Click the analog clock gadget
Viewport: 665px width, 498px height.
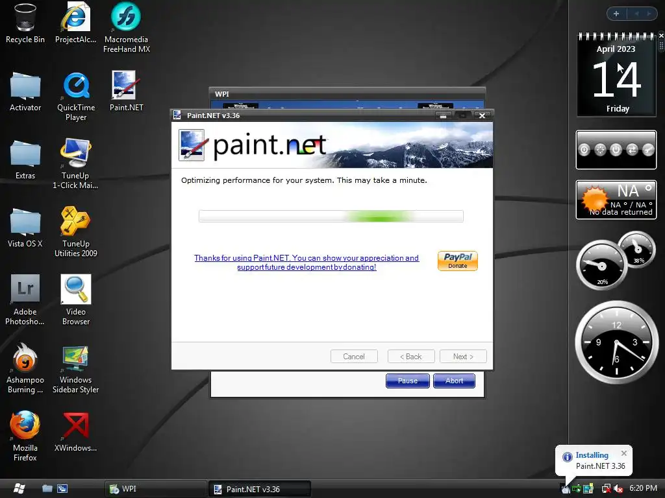(616, 342)
